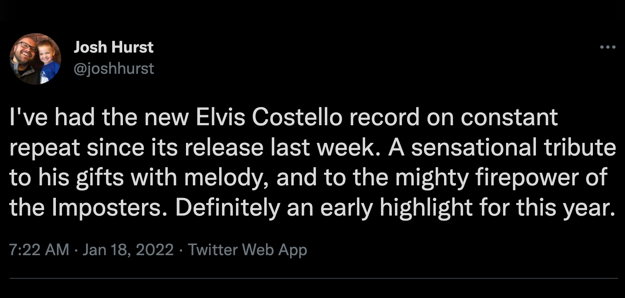The width and height of the screenshot is (625, 298).
Task: Open Josh Hurst's profile picture
Action: click(35, 59)
